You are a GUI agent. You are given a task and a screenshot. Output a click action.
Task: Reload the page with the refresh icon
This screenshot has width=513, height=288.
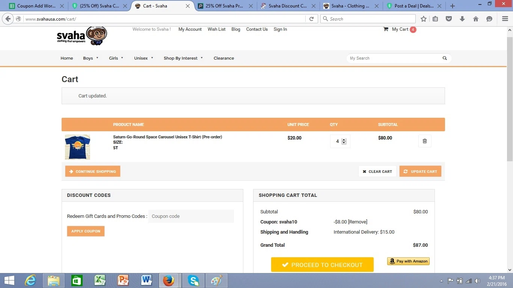(311, 19)
